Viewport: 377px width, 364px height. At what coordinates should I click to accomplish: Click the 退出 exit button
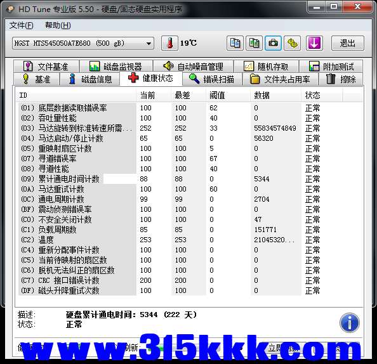click(x=348, y=43)
